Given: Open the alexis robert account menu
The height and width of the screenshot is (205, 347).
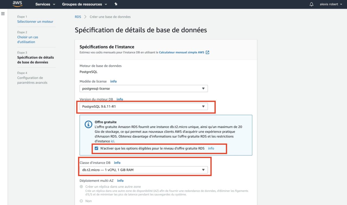Looking at the screenshot, I should (331, 4).
